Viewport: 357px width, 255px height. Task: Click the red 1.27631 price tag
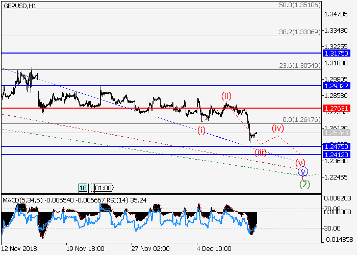pyautogui.click(x=337, y=108)
